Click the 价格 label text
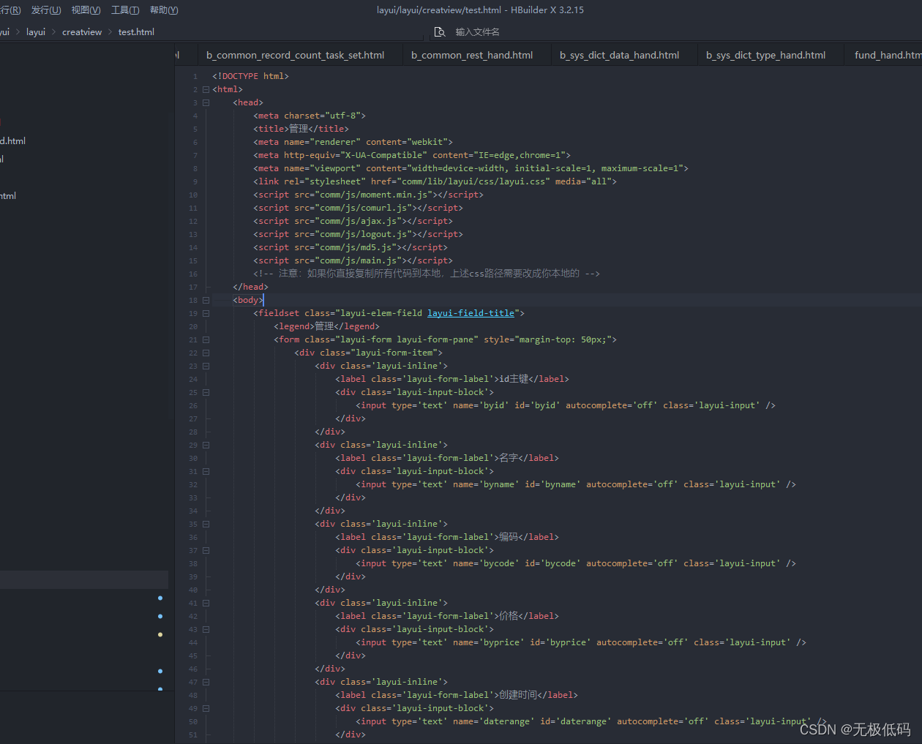 coord(509,616)
